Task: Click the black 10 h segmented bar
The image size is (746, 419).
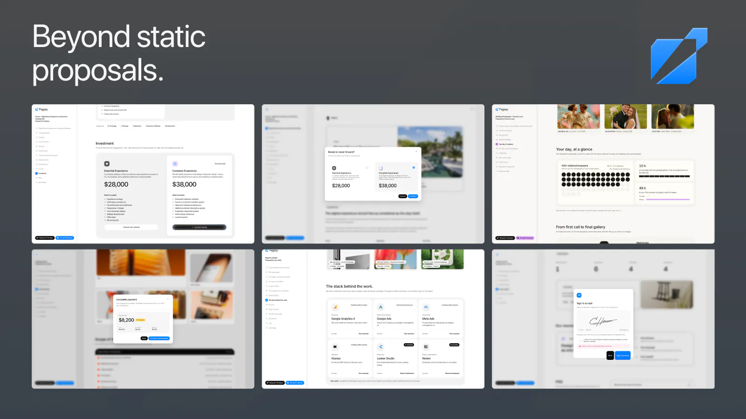Action: [x=664, y=176]
